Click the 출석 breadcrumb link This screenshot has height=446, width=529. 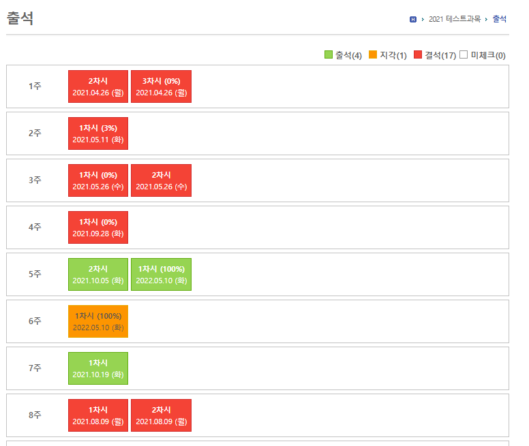(x=500, y=19)
